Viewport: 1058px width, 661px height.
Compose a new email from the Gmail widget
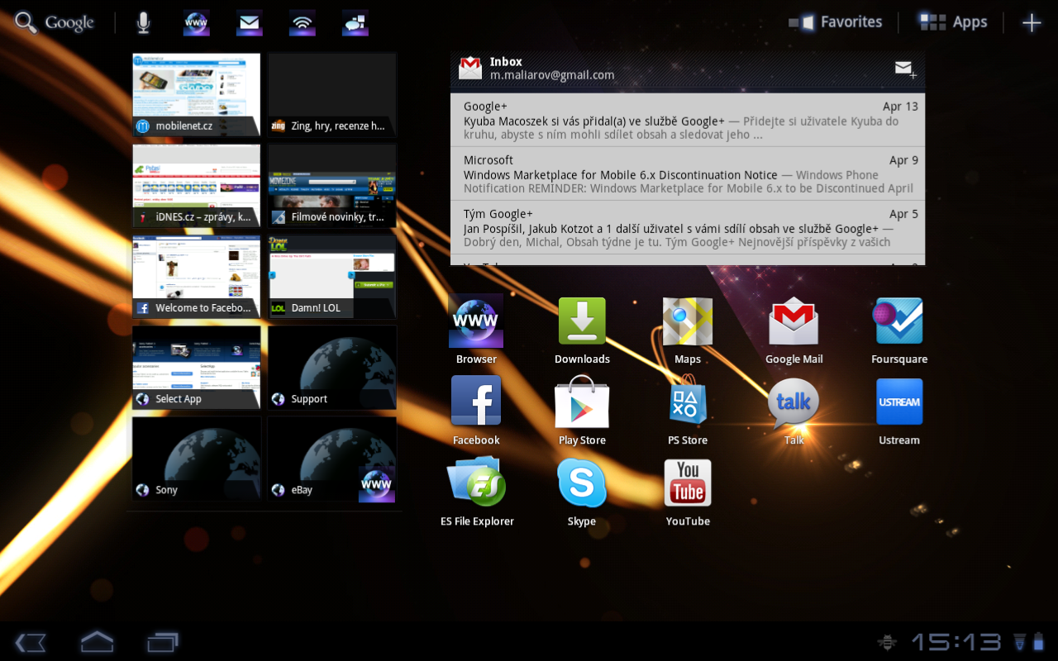pyautogui.click(x=905, y=69)
